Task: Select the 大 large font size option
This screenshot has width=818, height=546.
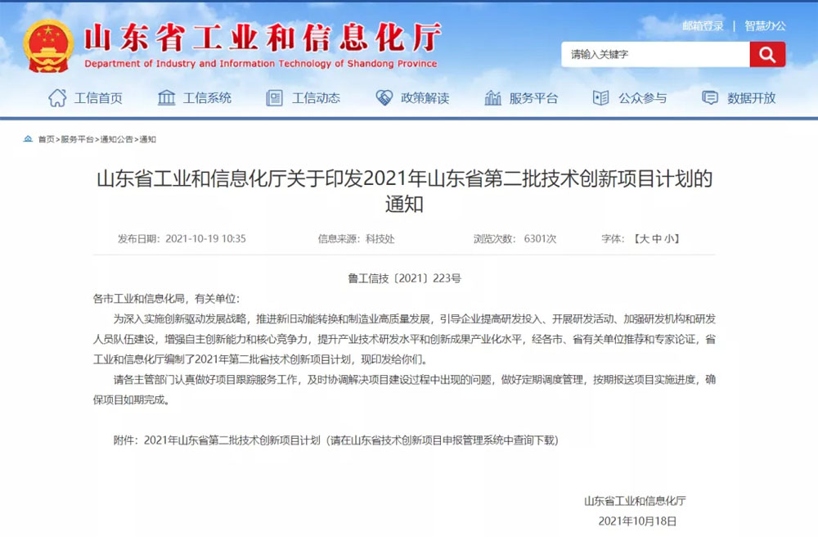Action: coord(644,239)
